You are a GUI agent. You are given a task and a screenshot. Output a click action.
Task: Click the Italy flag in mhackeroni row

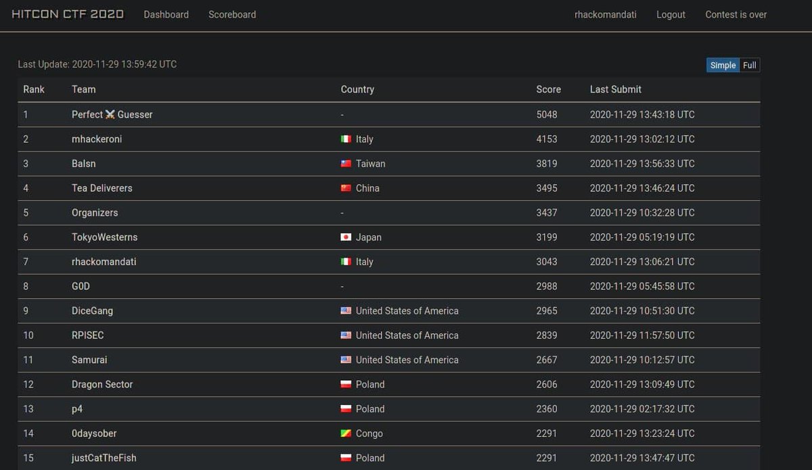click(346, 139)
